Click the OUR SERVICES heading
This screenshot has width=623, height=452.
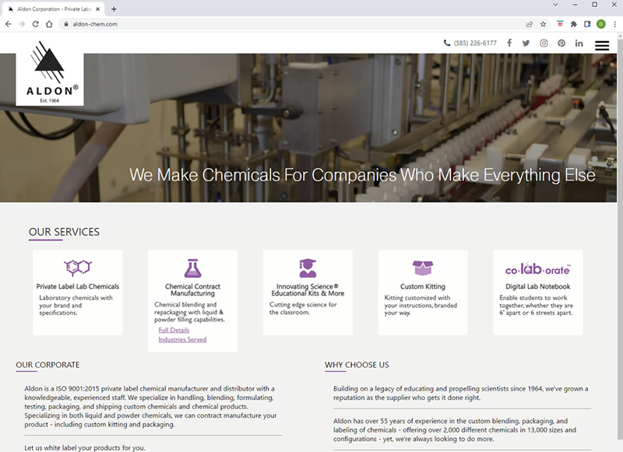[x=64, y=232]
